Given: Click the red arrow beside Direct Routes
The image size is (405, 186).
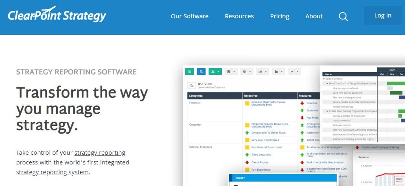Looking at the screenshot, I should [x=247, y=162].
